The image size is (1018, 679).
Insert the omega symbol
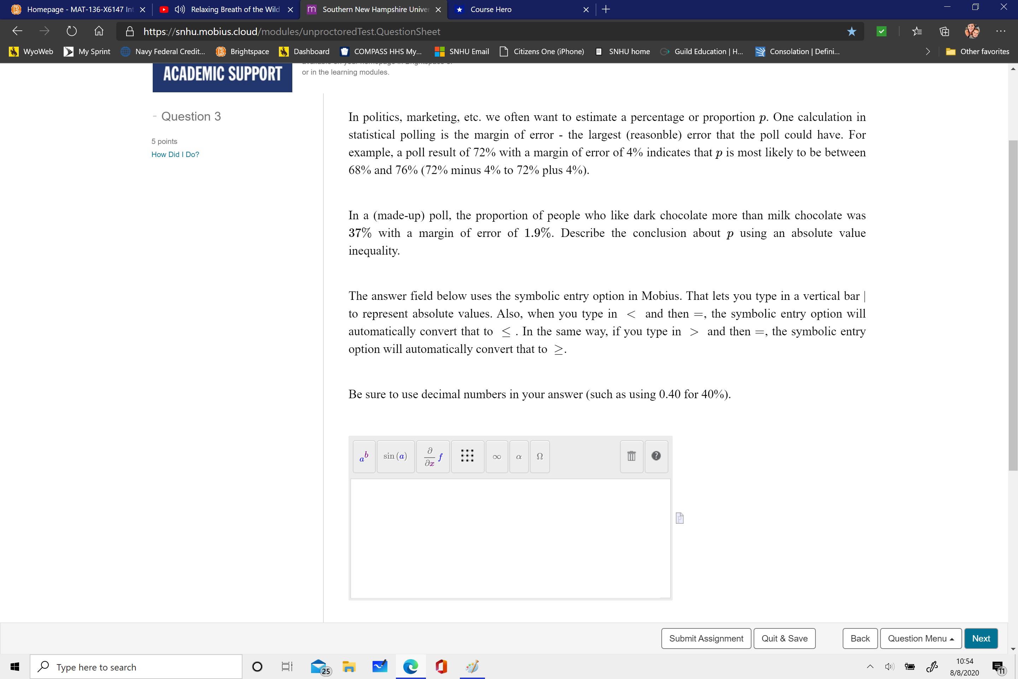[539, 457]
